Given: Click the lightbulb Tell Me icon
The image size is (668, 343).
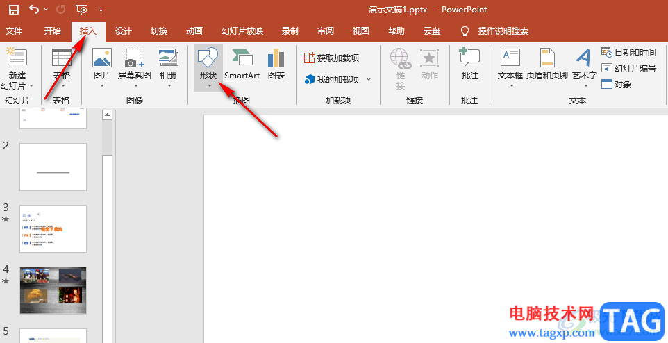Looking at the screenshot, I should [x=465, y=31].
